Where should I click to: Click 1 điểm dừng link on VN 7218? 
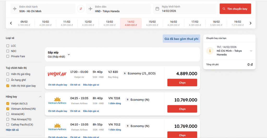coord(115,103)
